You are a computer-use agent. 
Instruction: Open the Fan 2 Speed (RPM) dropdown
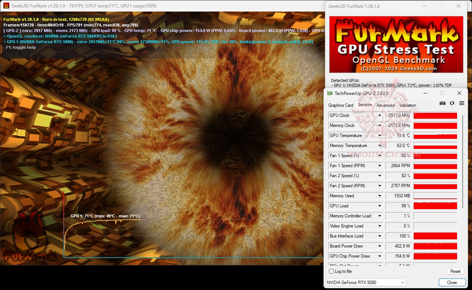(380, 186)
